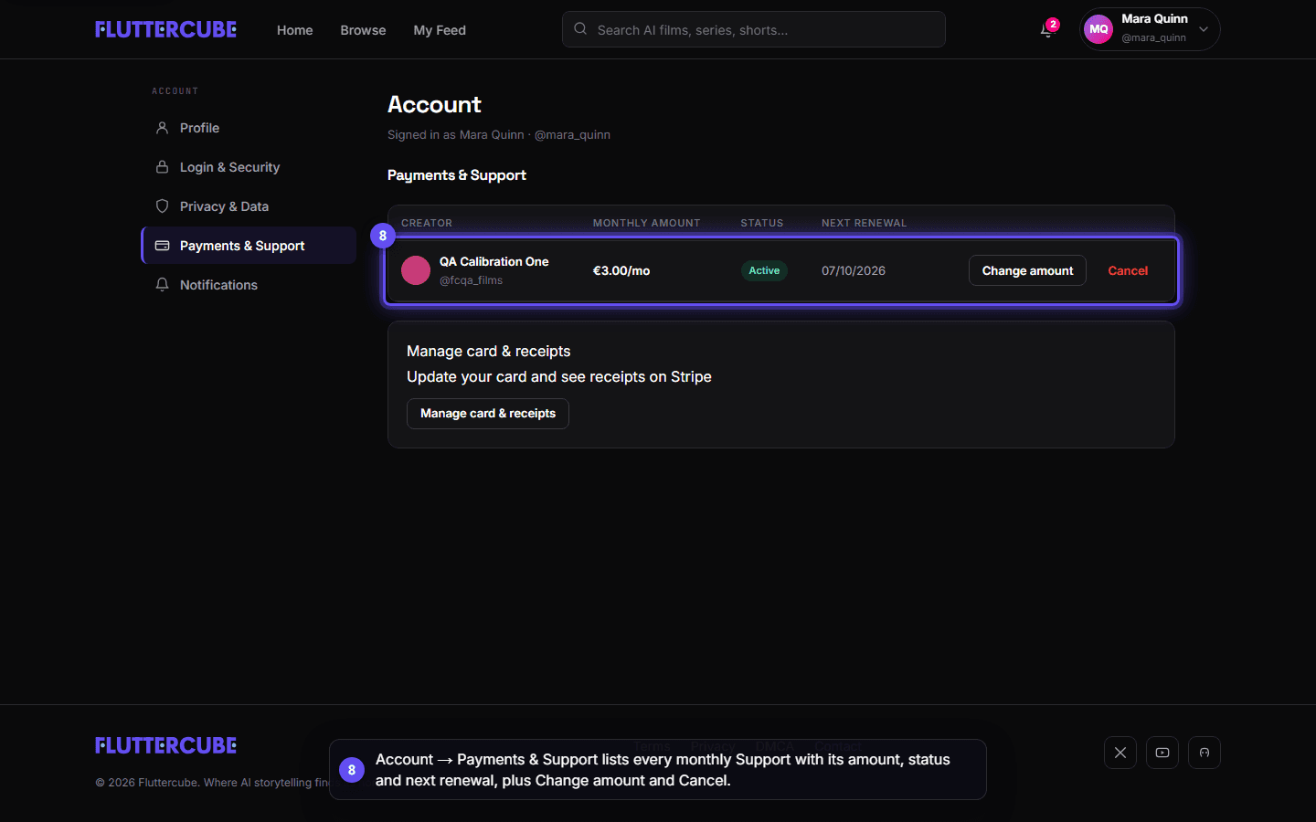This screenshot has height=822, width=1316.
Task: Open the Discord social link in footer
Action: pos(1205,753)
